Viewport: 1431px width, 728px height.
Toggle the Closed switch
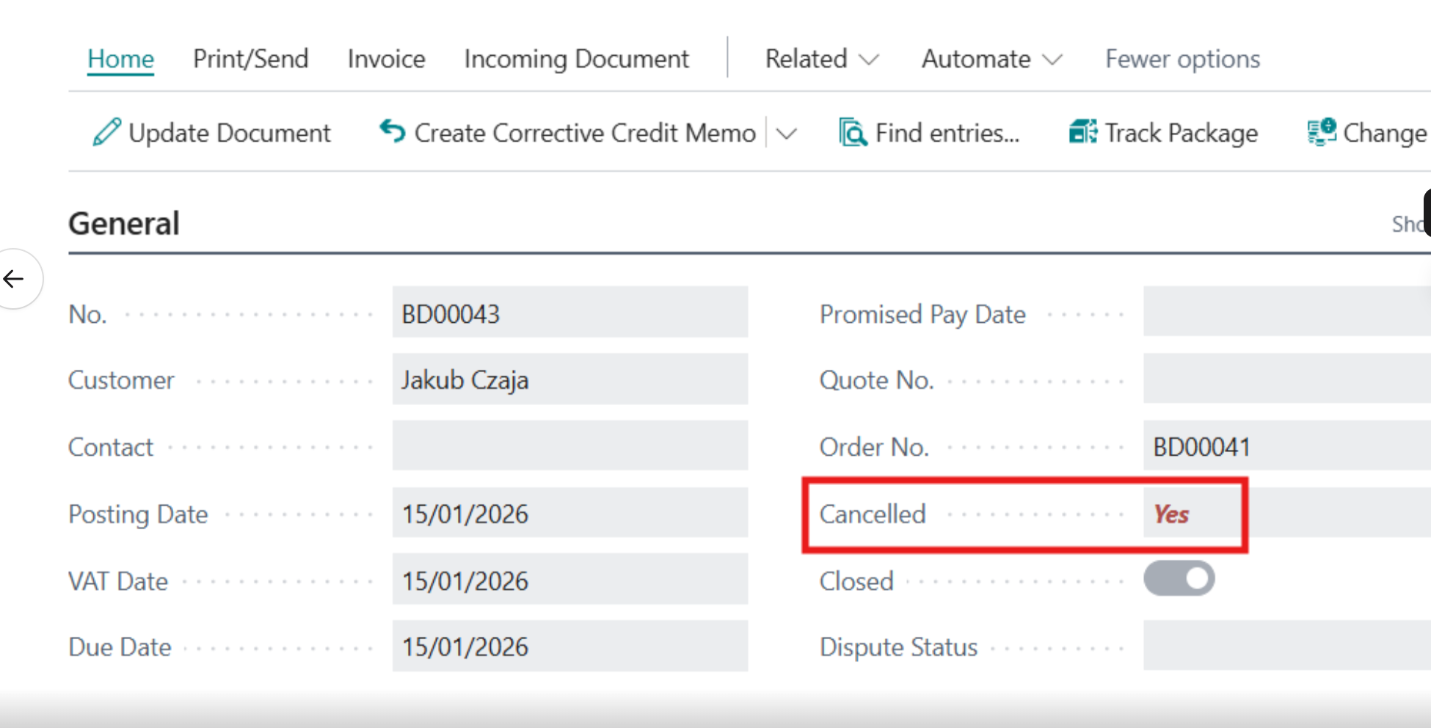click(1179, 579)
